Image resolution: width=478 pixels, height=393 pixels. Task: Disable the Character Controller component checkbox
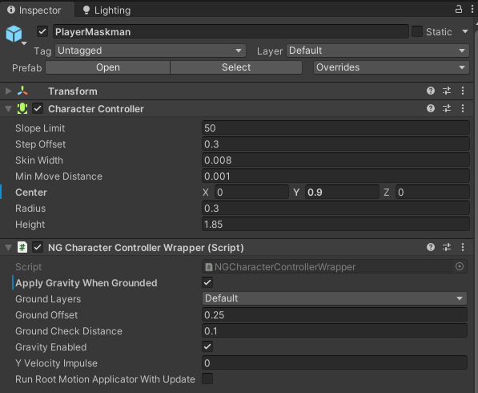38,109
